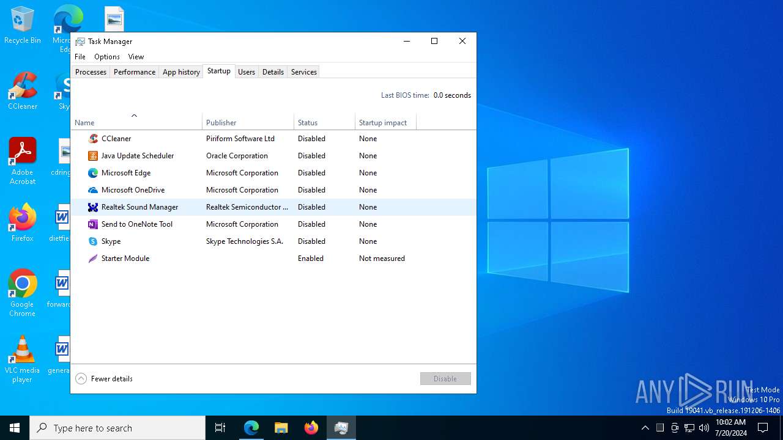Open volume control in system tray
Image resolution: width=783 pixels, height=440 pixels.
(704, 428)
